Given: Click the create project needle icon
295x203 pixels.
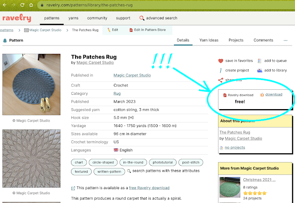Looking at the screenshot, I should pyautogui.click(x=221, y=70).
